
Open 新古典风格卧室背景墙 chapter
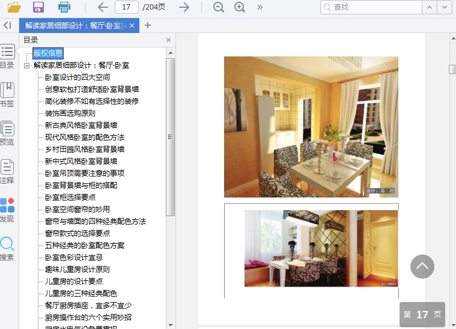(x=81, y=125)
